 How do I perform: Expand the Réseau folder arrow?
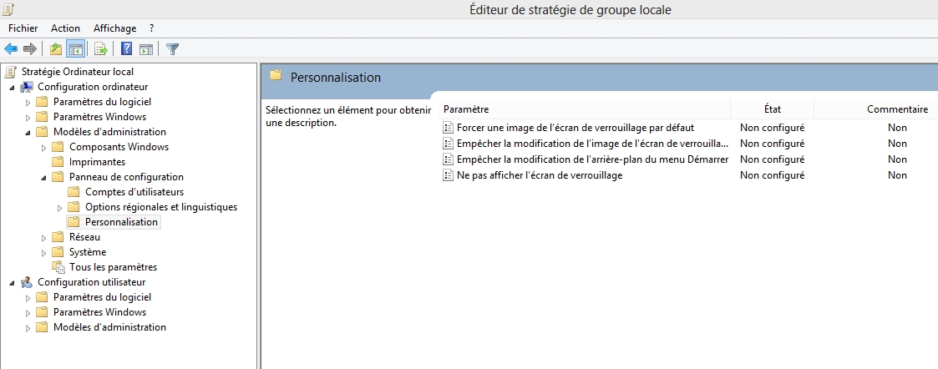43,237
